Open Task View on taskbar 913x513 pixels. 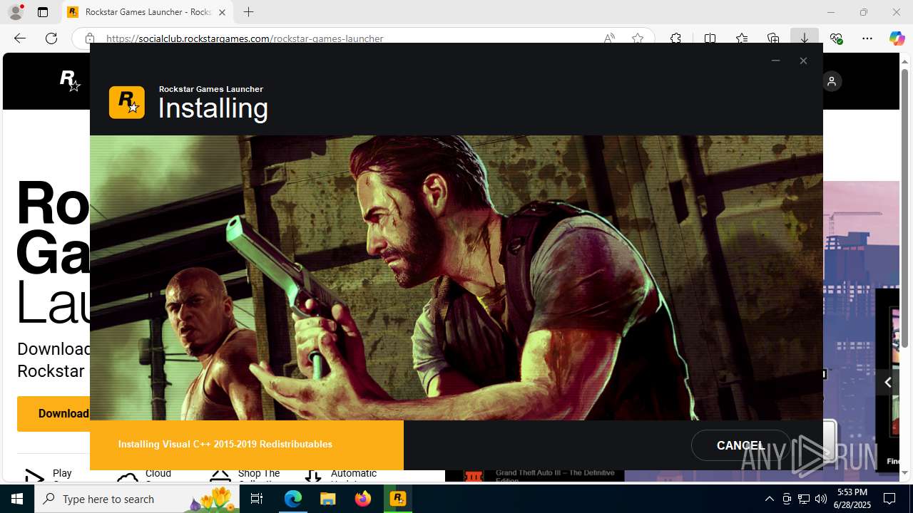257,499
